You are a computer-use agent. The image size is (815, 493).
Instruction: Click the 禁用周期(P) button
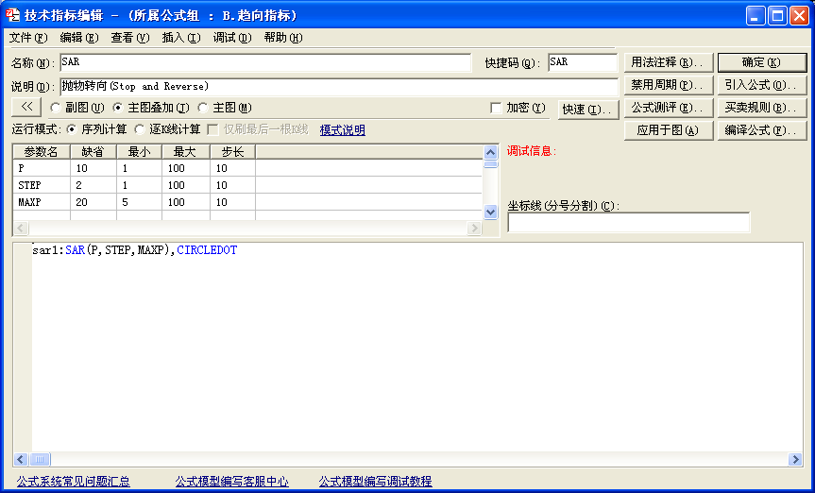(669, 85)
